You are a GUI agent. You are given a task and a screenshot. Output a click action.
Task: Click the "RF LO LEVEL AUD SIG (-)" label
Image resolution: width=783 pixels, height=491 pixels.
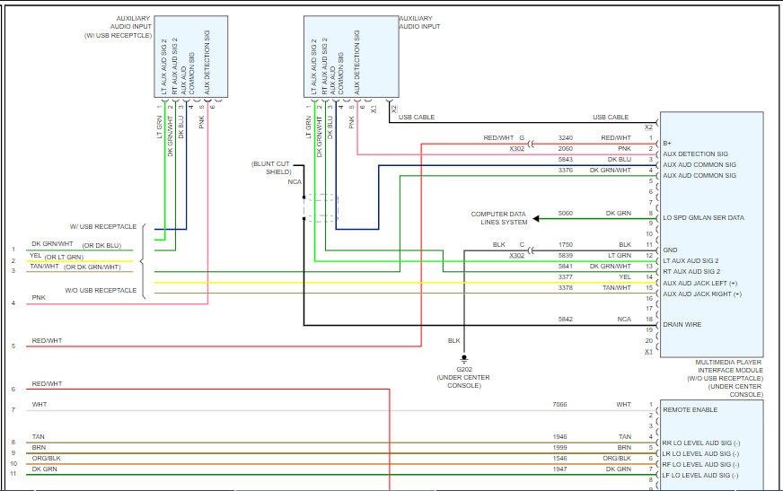700,465
